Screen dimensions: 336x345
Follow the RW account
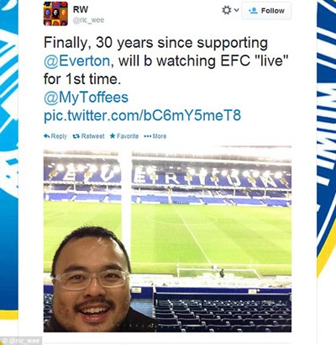pos(266,11)
